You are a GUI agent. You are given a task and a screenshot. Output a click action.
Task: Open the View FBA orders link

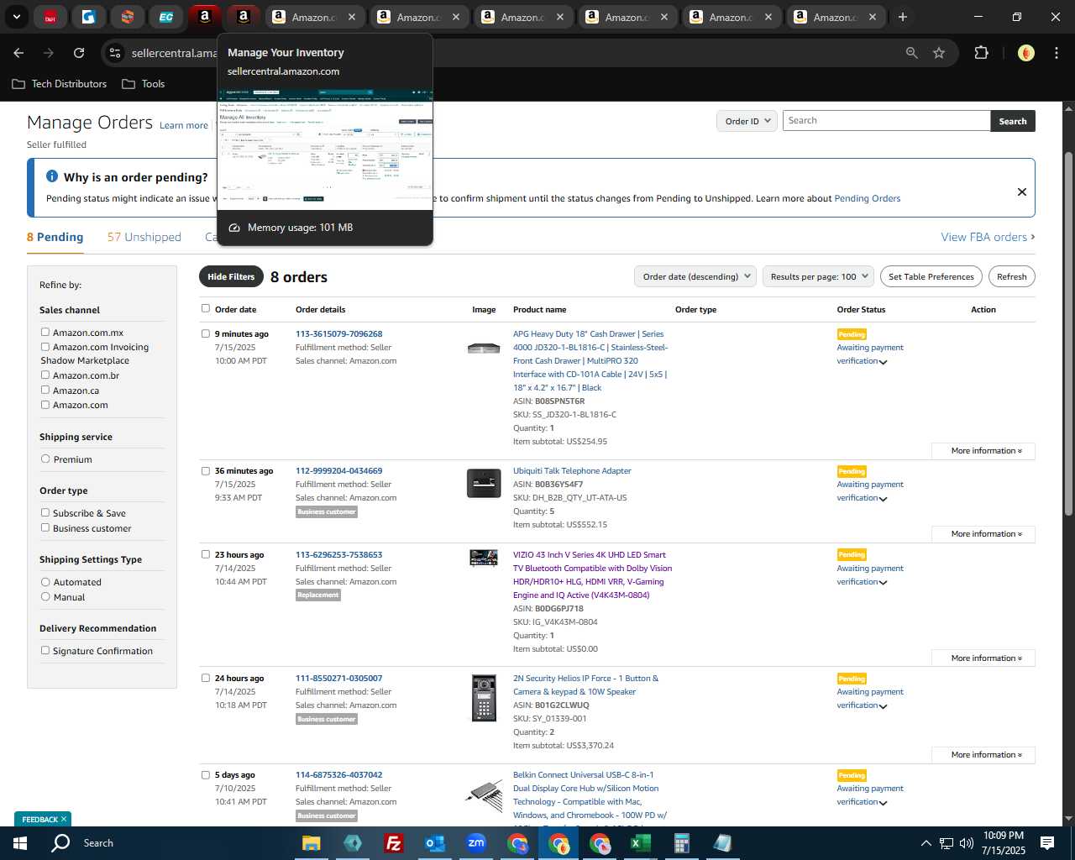tap(988, 237)
